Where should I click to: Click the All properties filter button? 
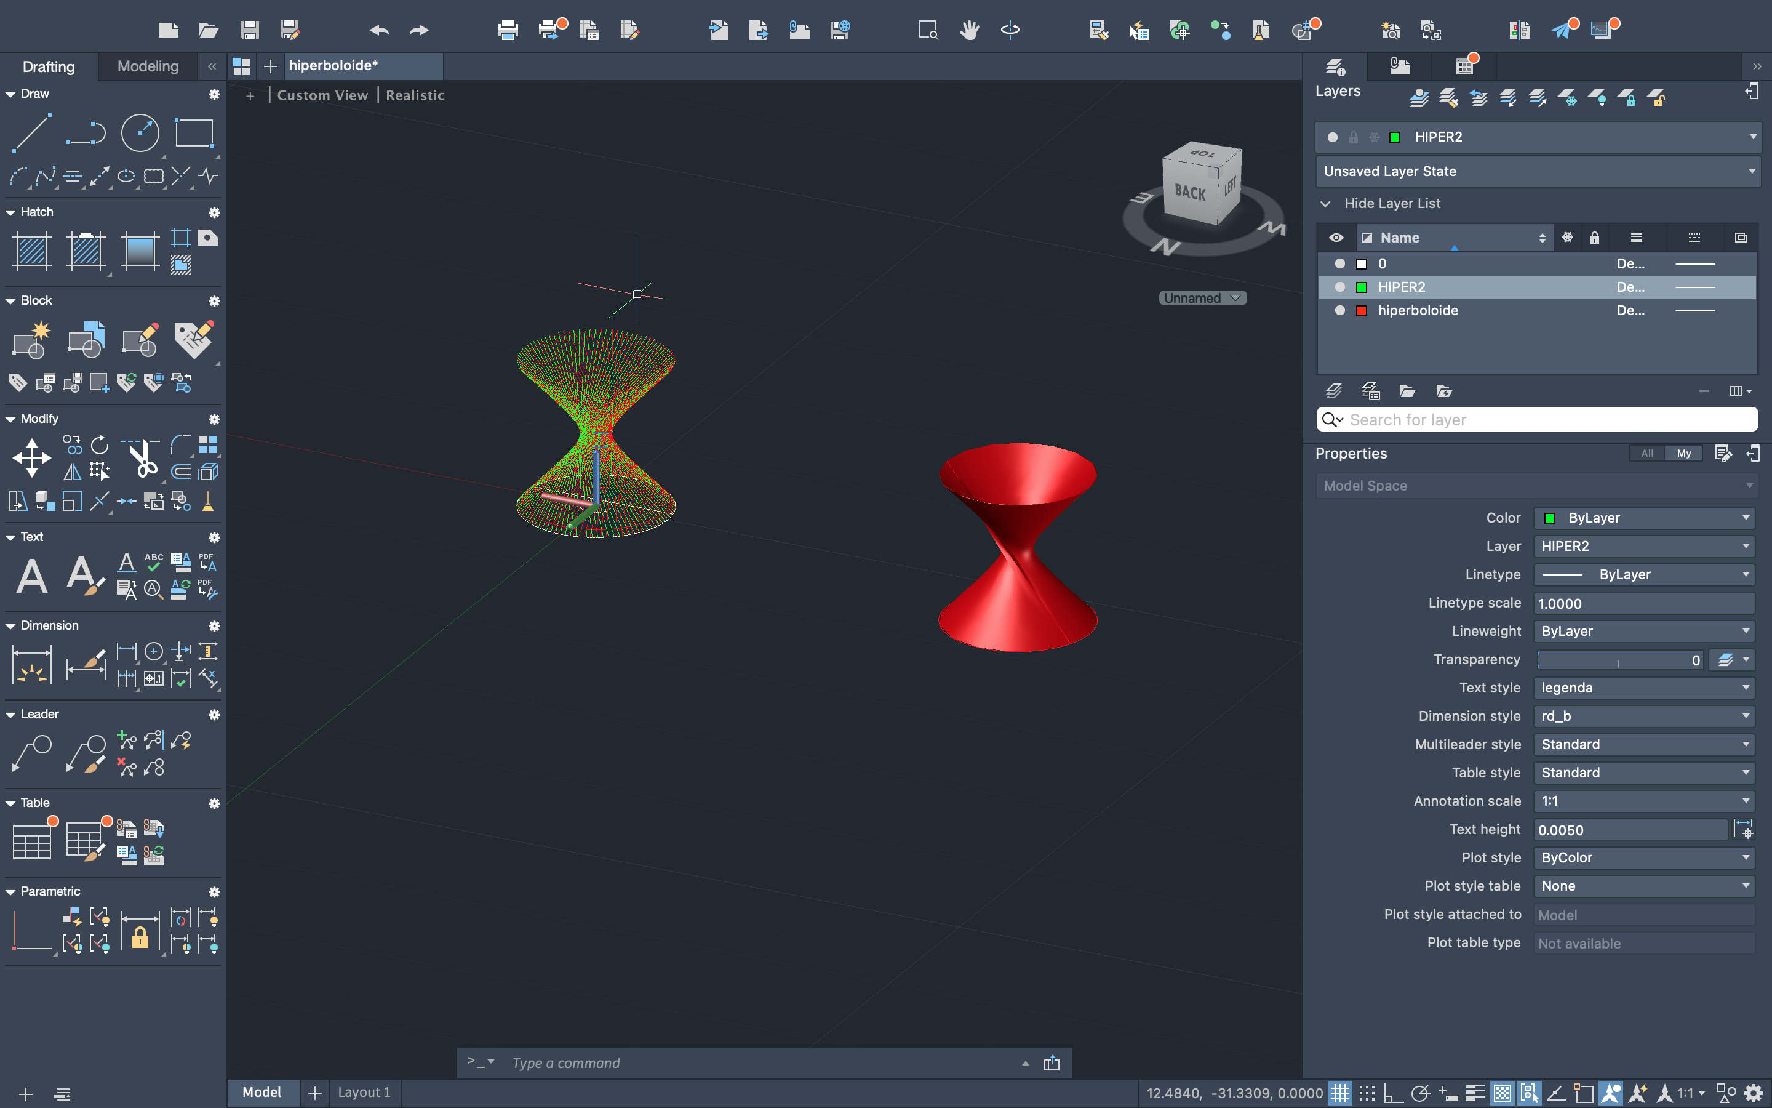[1646, 454]
